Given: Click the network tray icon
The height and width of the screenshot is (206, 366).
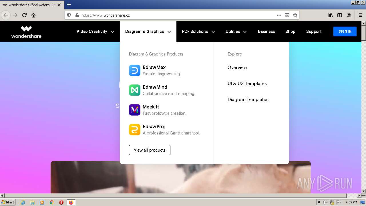Looking at the screenshot, I should (x=332, y=202).
